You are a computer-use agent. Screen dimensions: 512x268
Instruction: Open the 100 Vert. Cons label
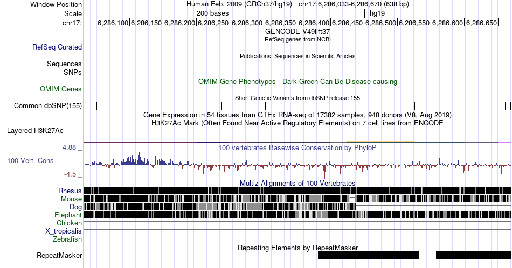tap(30, 160)
